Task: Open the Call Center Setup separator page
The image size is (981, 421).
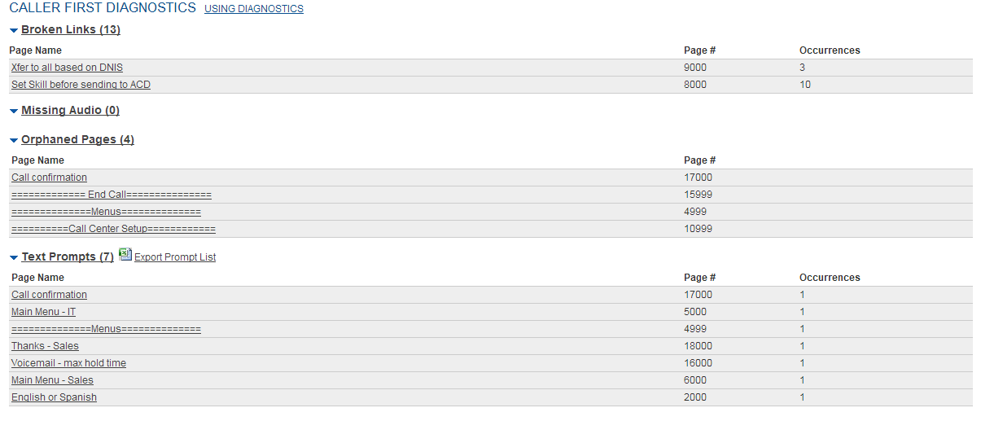Action: 113,229
